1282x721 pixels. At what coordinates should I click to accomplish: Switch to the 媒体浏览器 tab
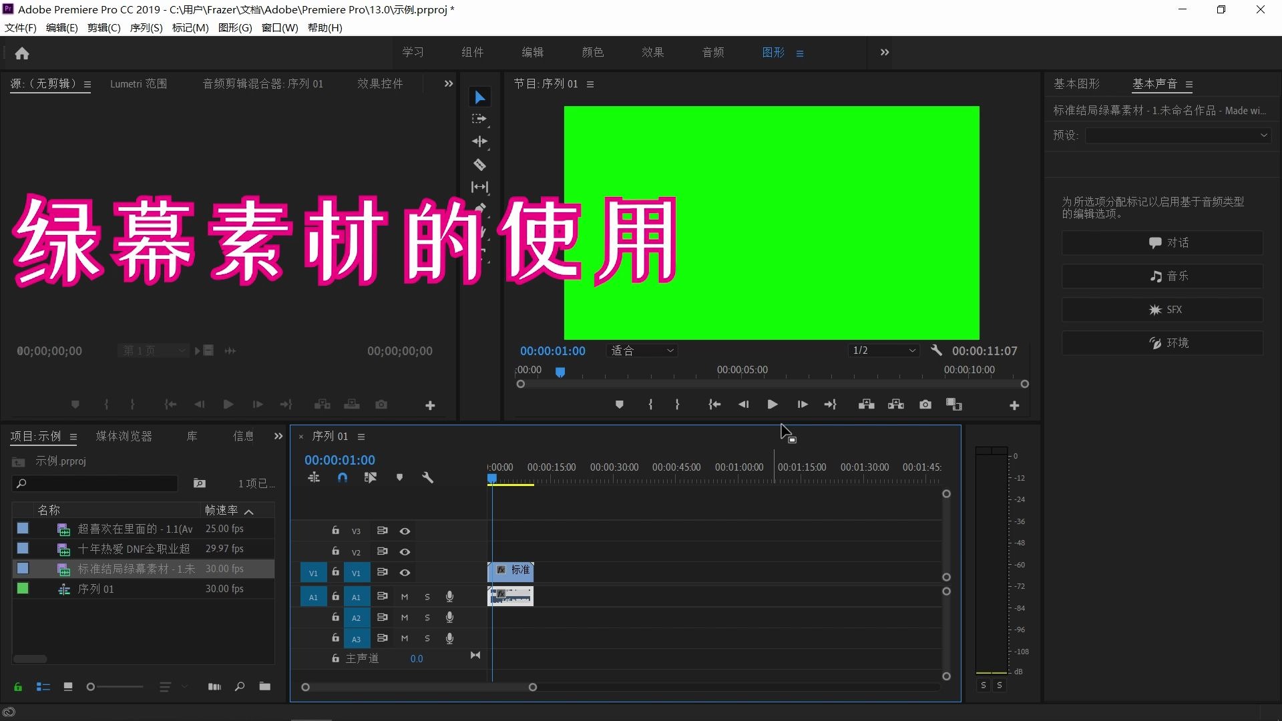point(124,436)
